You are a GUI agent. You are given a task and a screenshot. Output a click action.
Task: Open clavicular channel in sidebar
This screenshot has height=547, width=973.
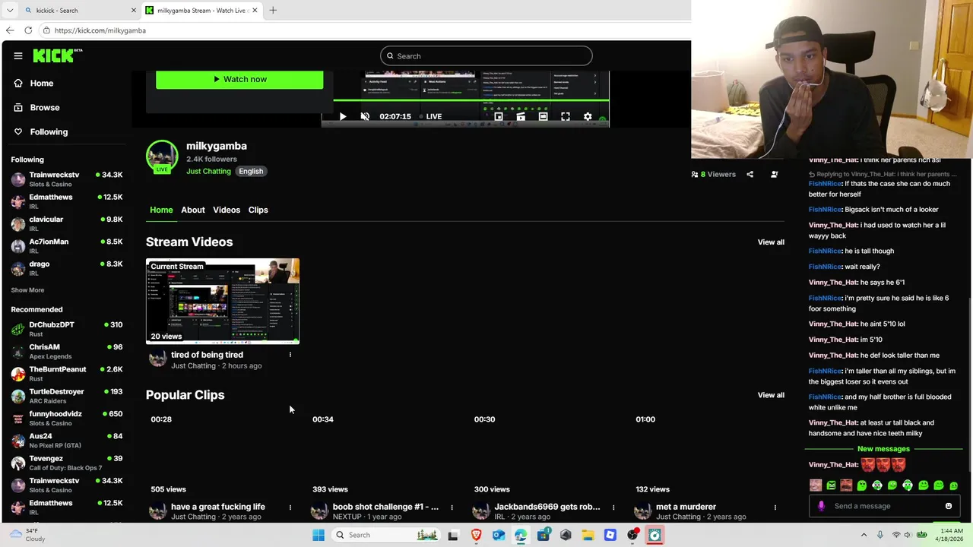pyautogui.click(x=67, y=224)
